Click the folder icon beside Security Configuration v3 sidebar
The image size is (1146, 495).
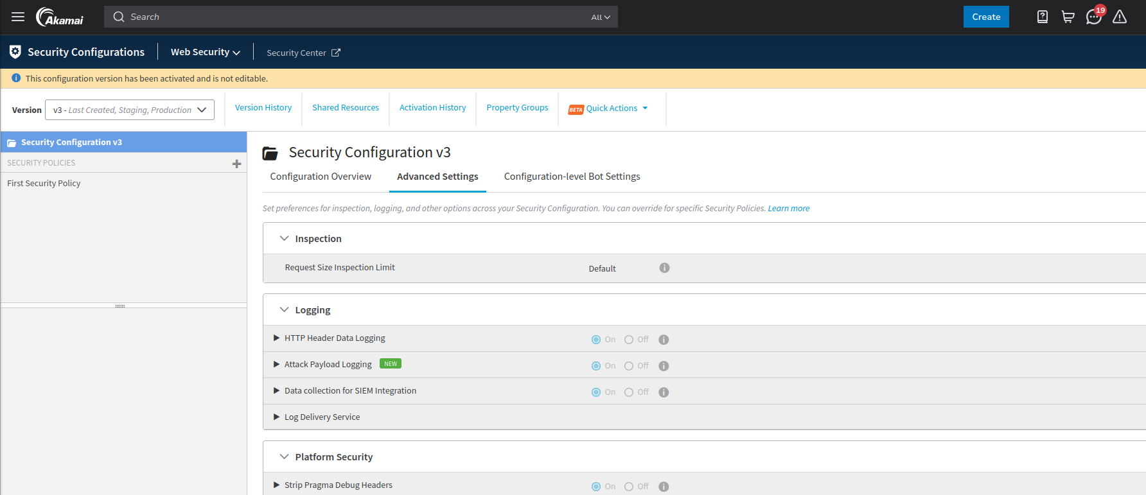(12, 143)
